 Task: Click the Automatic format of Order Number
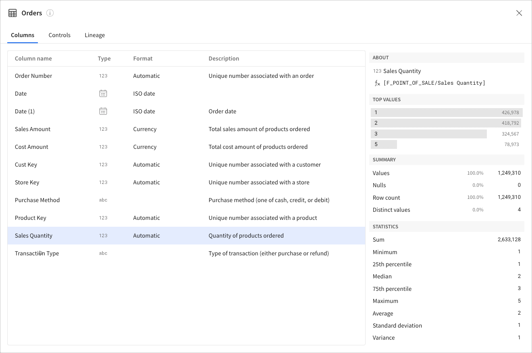tap(146, 76)
